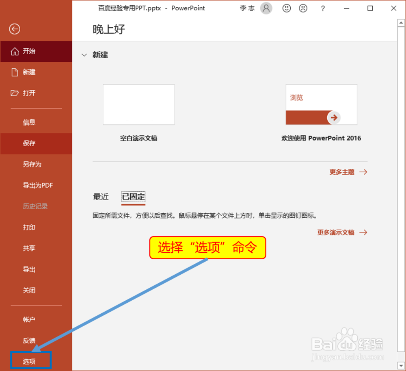Open 反馈 page
Screen dimensions: 406x371
pos(36,341)
